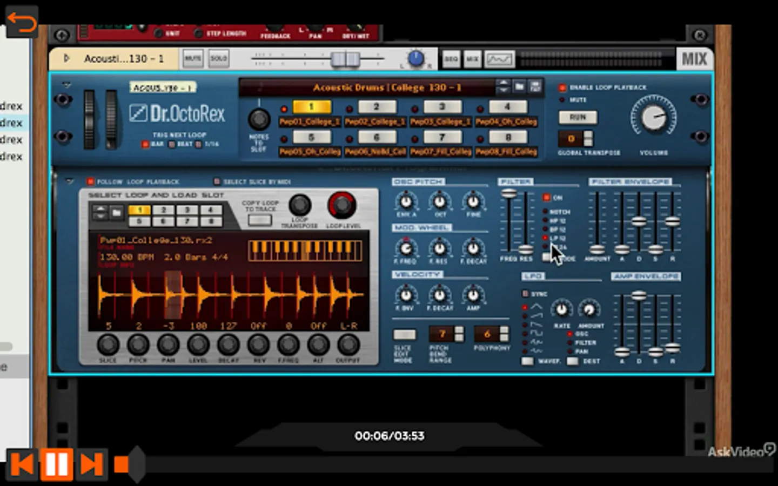Select loop slot 1 button
This screenshot has height=486, width=778.
pyautogui.click(x=312, y=106)
